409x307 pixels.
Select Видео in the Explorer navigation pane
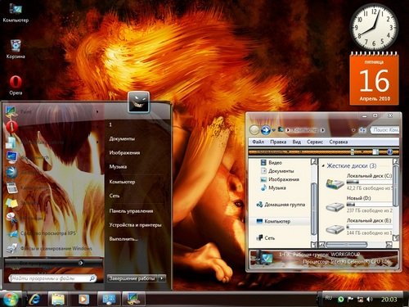tap(272, 162)
